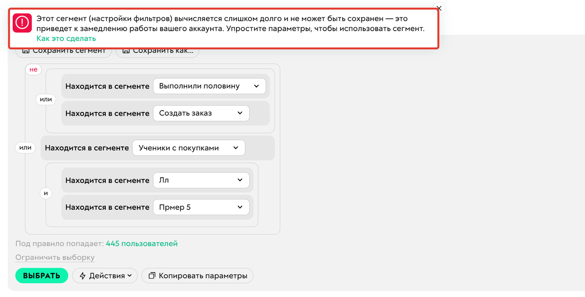Screen dimensions: 585x297
Task: Toggle the top или operator inside the group
Action: click(x=46, y=99)
